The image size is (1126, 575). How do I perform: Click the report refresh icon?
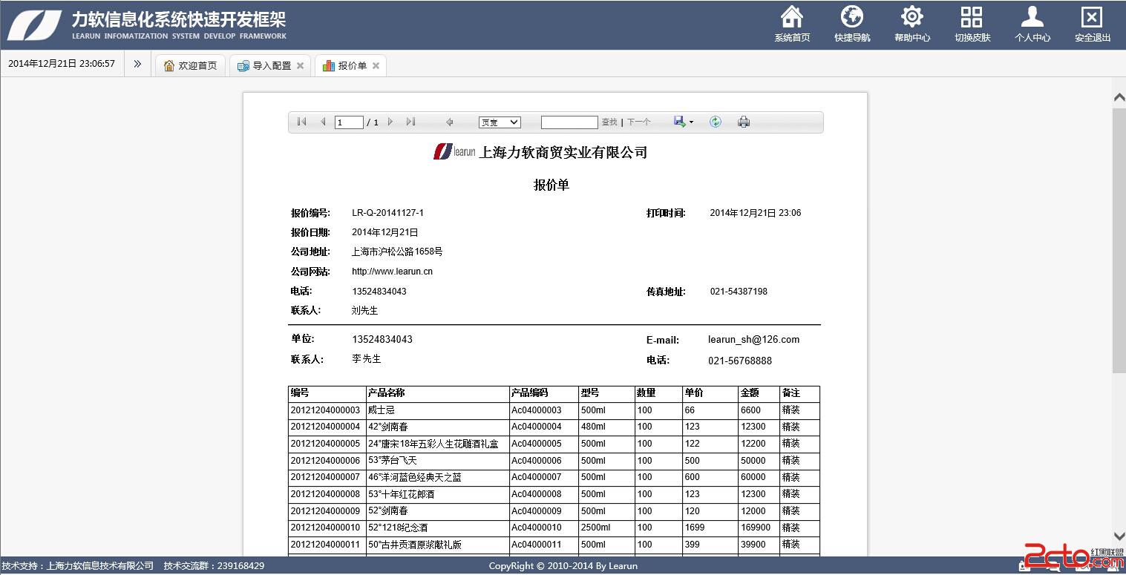716,122
